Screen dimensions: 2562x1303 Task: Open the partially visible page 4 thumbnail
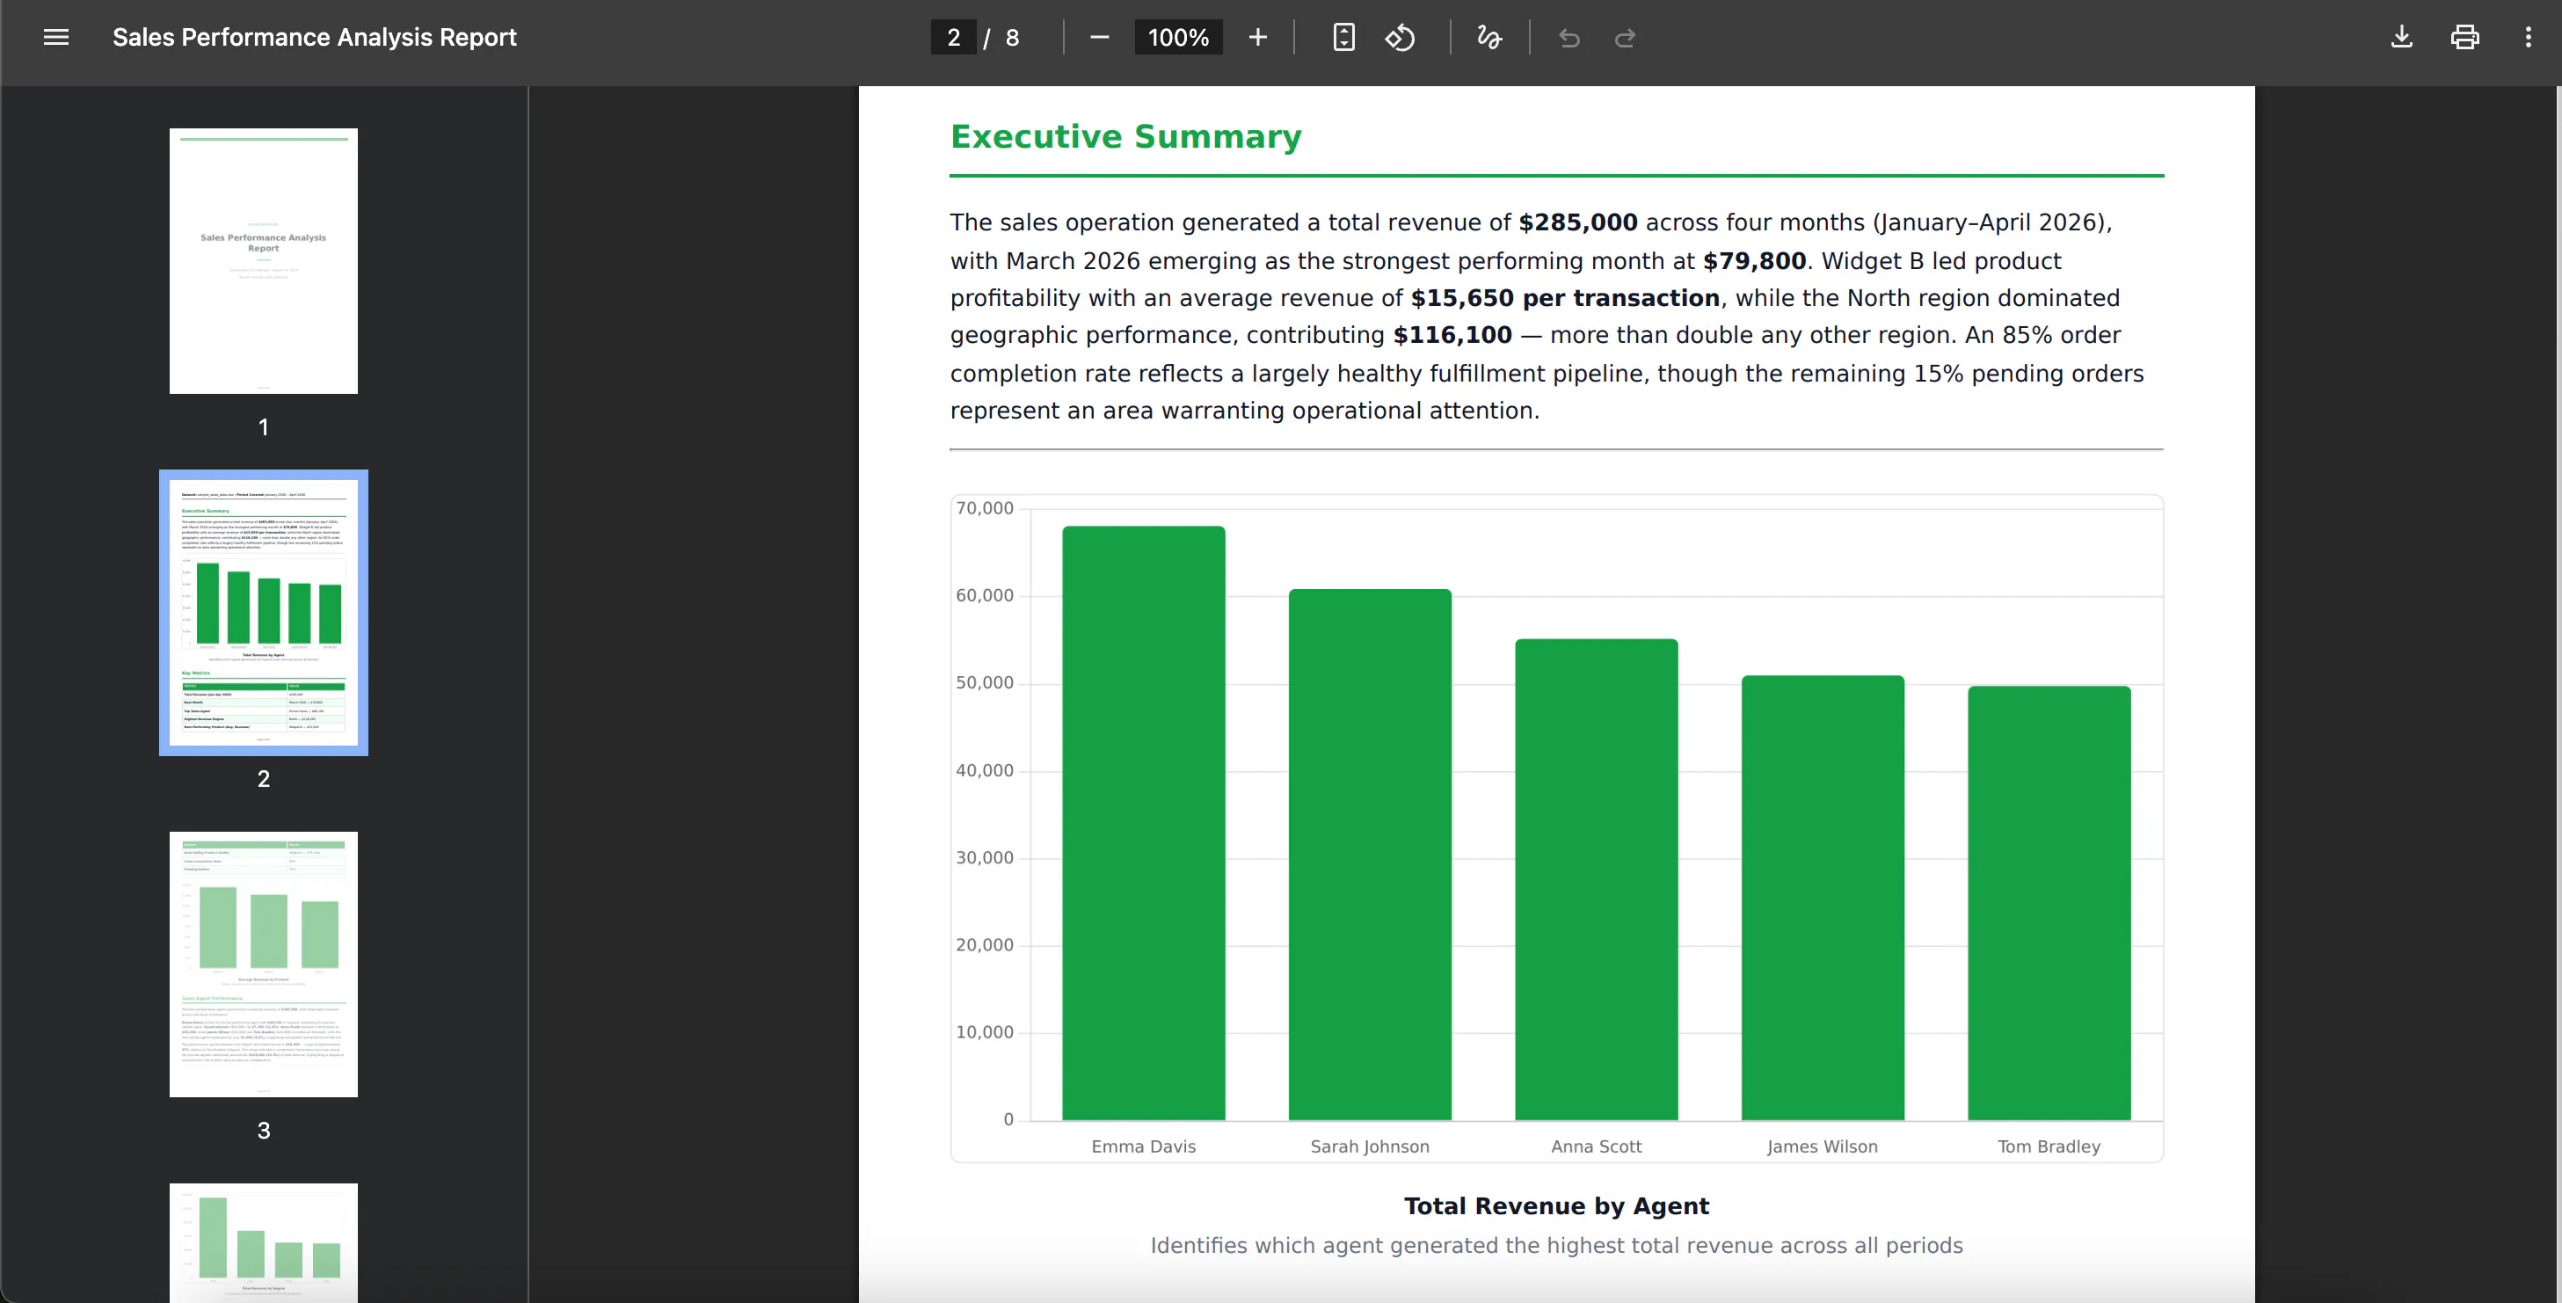[264, 1242]
